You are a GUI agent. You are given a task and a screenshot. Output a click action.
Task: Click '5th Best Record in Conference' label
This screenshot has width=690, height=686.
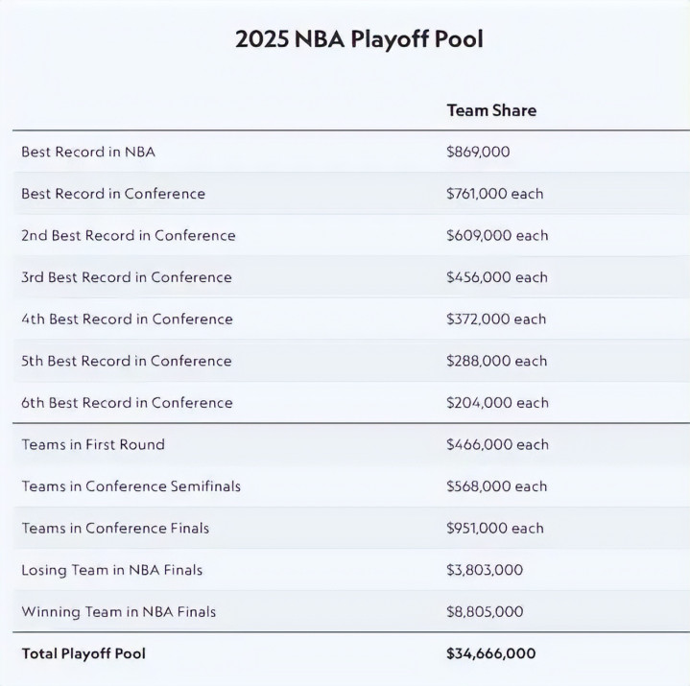[127, 361]
